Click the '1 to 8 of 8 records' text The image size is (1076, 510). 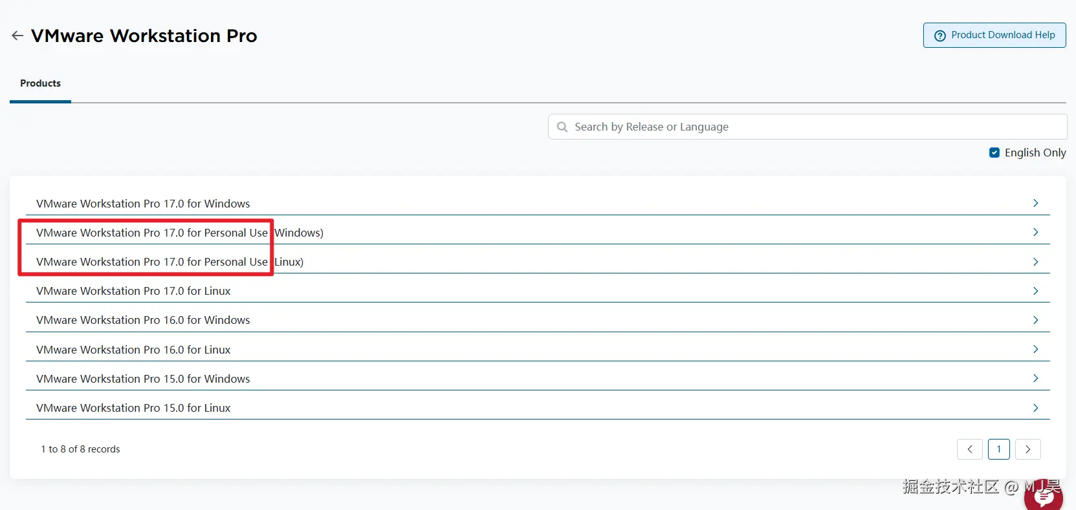pos(80,449)
